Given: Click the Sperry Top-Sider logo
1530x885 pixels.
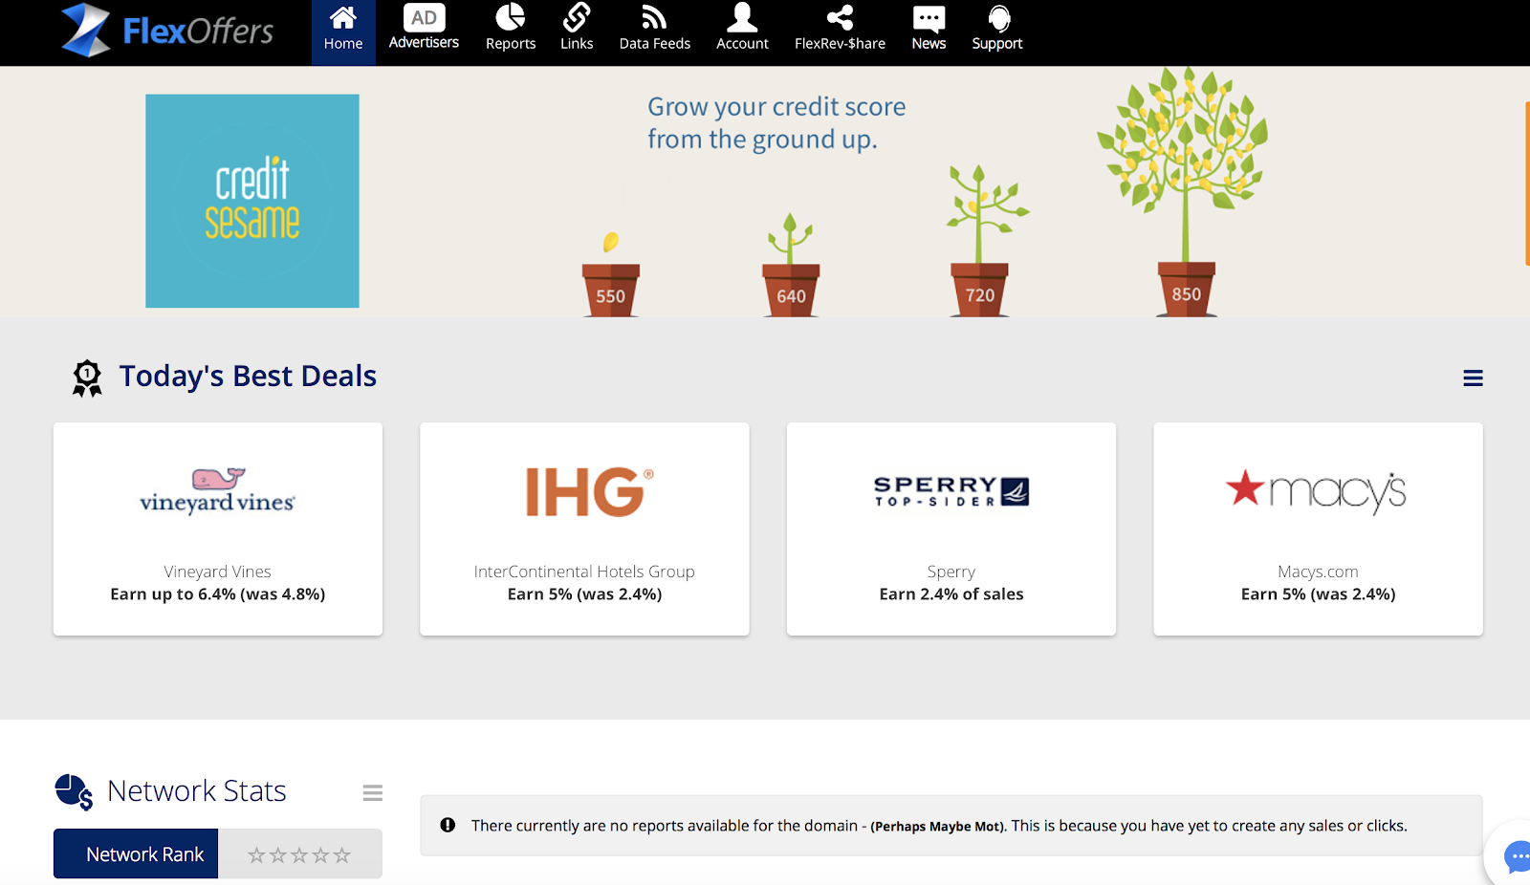Looking at the screenshot, I should coord(951,491).
